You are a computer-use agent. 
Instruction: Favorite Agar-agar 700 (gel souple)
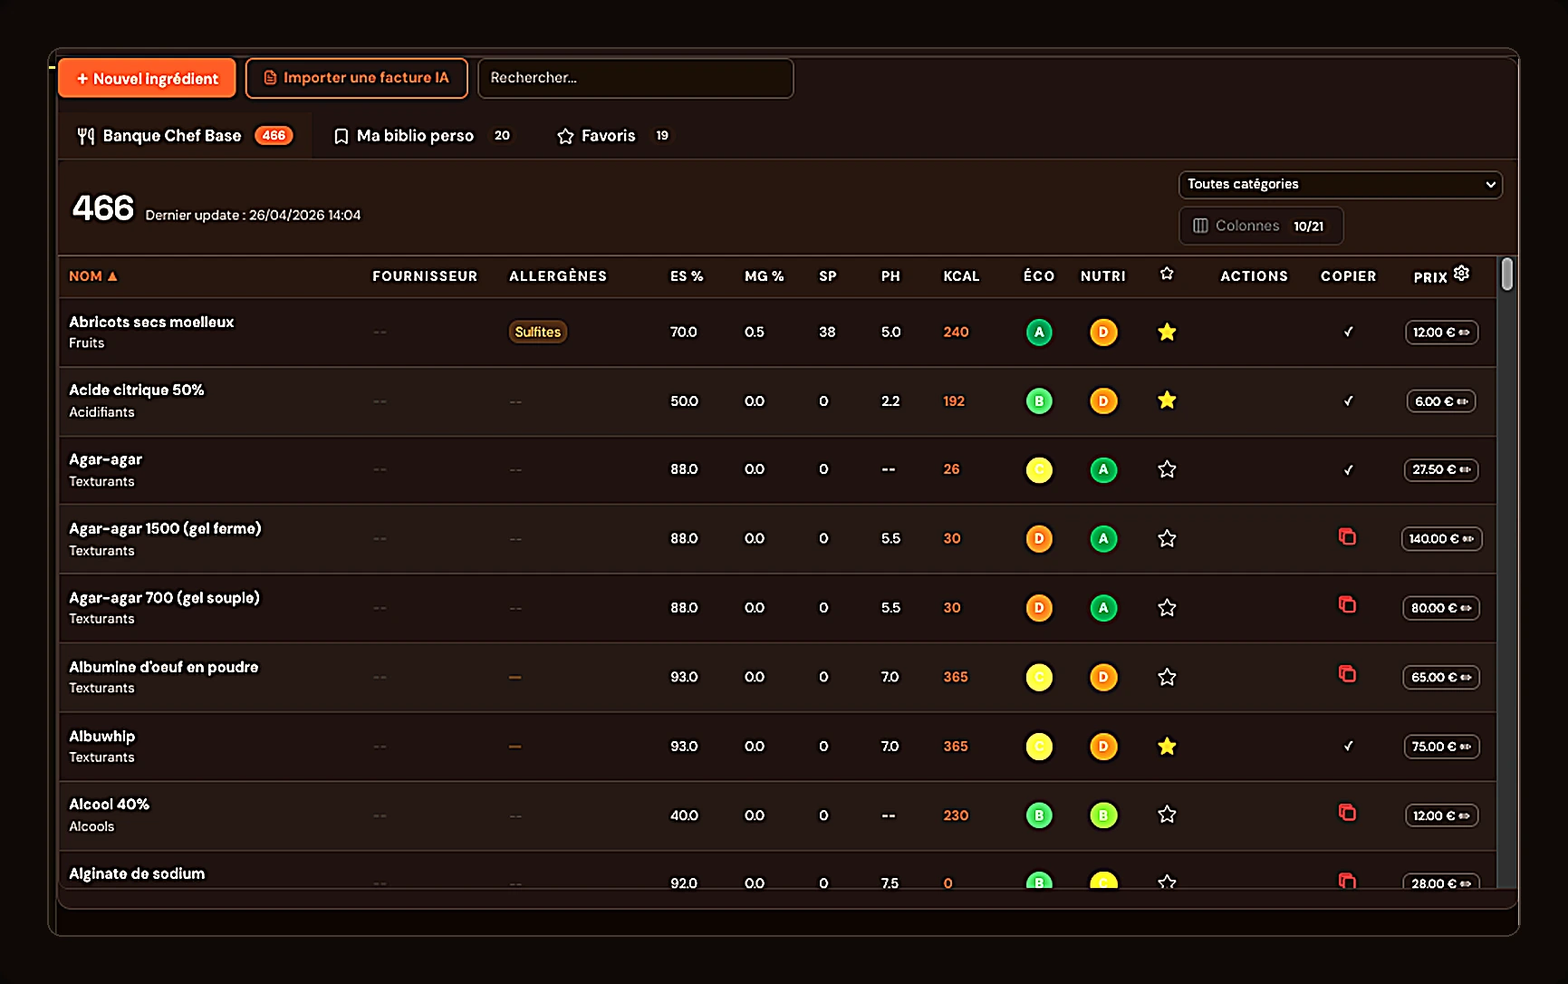tap(1167, 608)
